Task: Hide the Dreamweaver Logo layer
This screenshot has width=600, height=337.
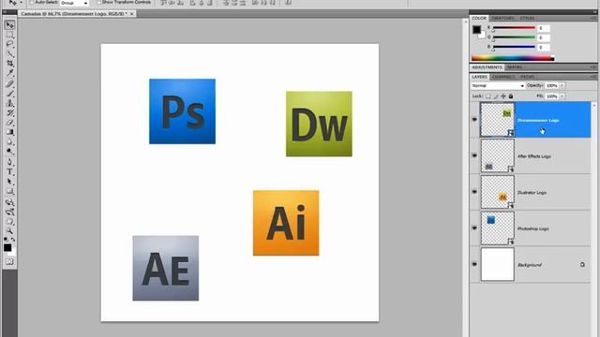Action: pos(474,119)
